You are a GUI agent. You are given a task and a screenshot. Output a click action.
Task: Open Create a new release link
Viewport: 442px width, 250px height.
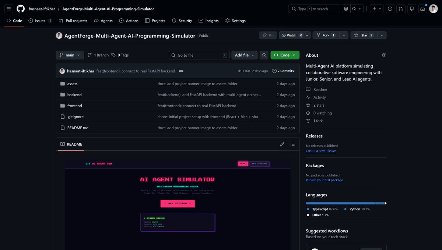(320, 151)
